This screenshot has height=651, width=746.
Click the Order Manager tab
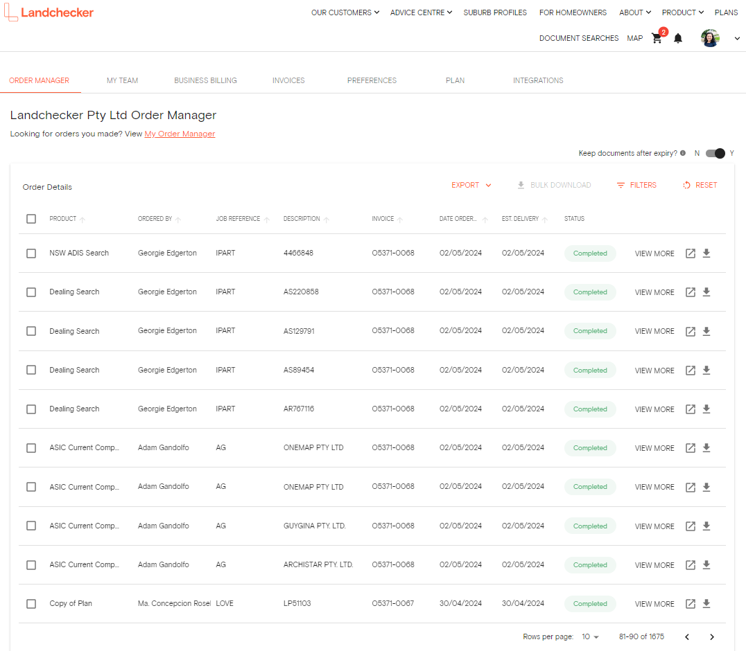(x=39, y=80)
